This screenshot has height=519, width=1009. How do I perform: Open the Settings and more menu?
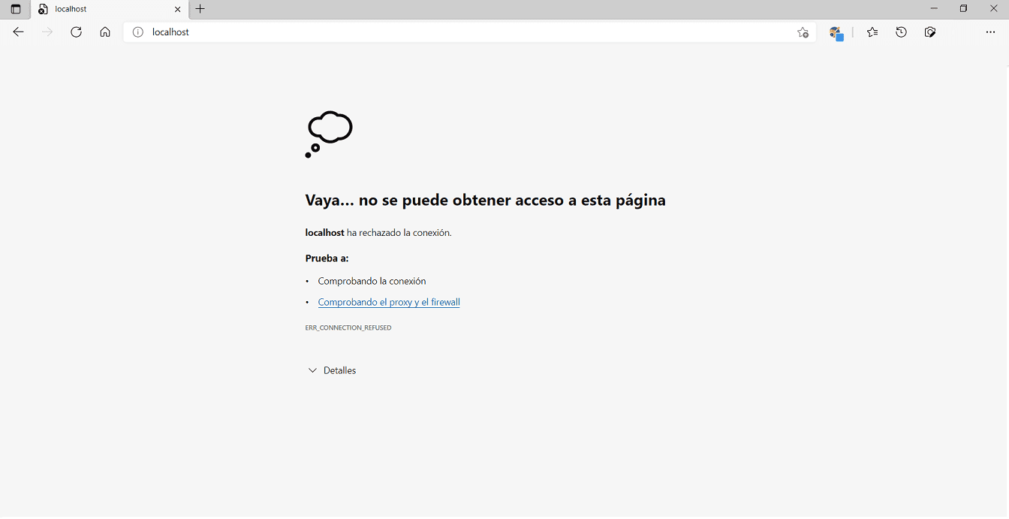click(991, 32)
